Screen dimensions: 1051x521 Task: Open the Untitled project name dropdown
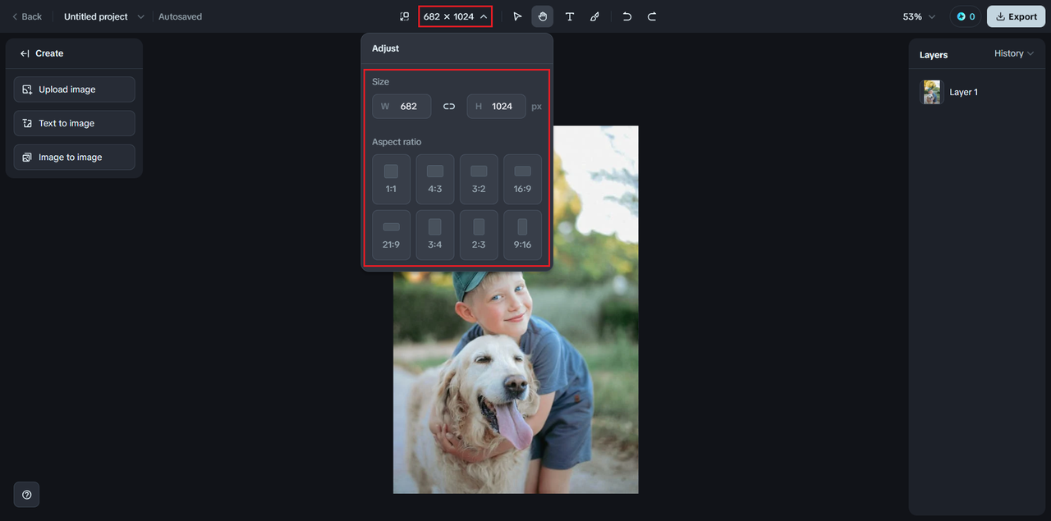pos(103,16)
